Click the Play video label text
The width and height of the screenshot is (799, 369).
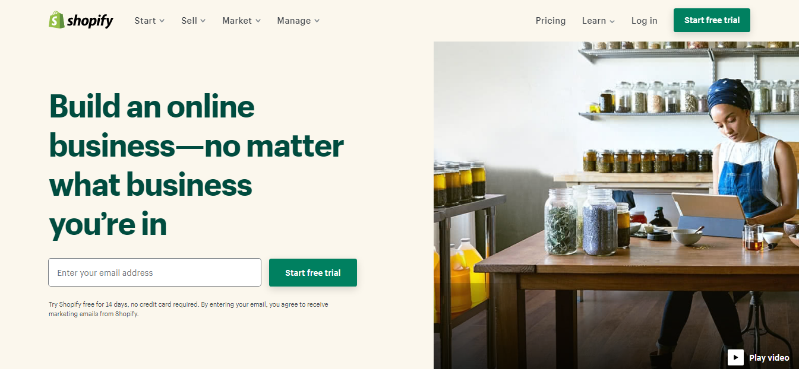click(769, 357)
